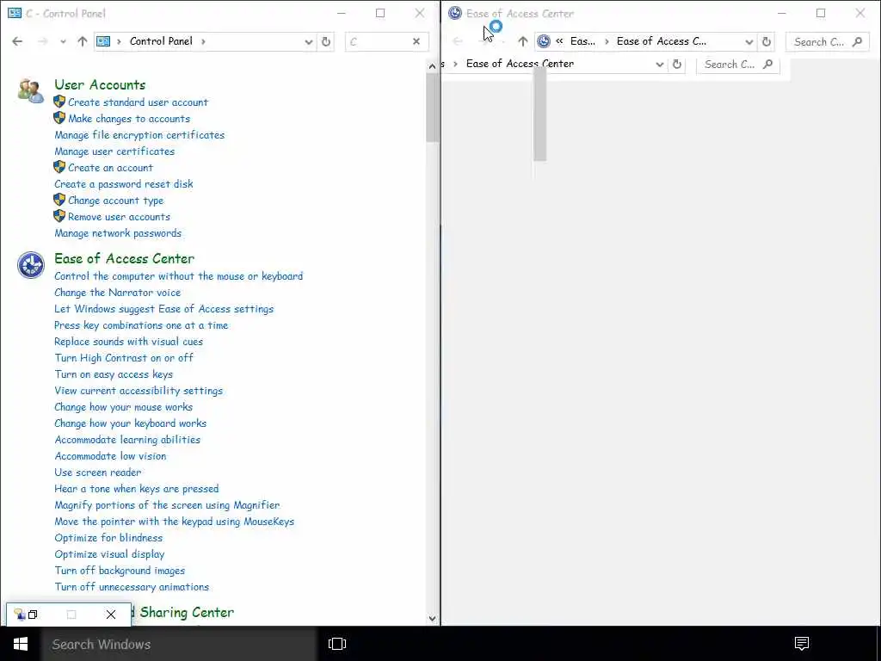
Task: Open Magnify portions of the screen using Magnifier
Action: 167,504
